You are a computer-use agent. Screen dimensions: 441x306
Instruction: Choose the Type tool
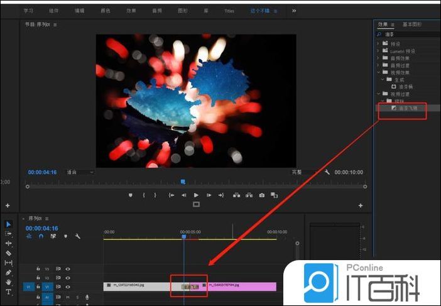point(9,292)
